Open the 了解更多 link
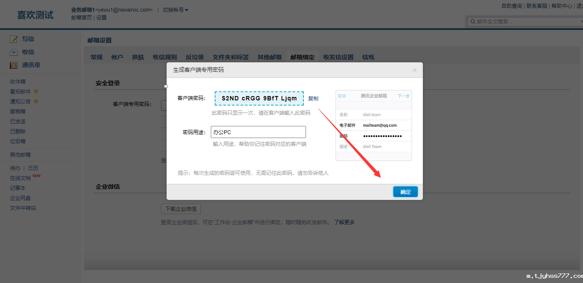Screen dimensions: 583x283 (344, 222)
